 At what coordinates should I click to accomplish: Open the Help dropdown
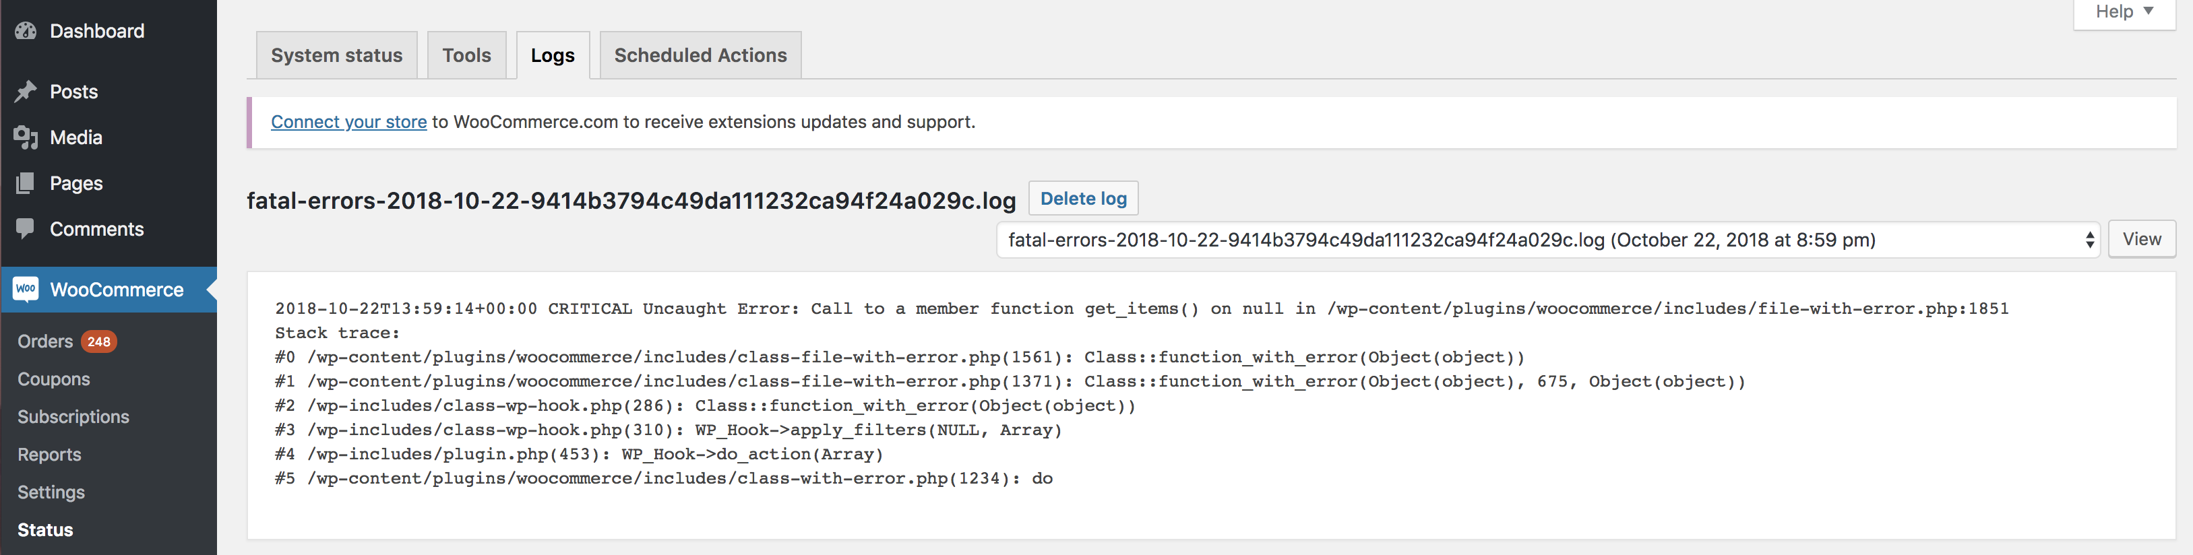click(2123, 12)
